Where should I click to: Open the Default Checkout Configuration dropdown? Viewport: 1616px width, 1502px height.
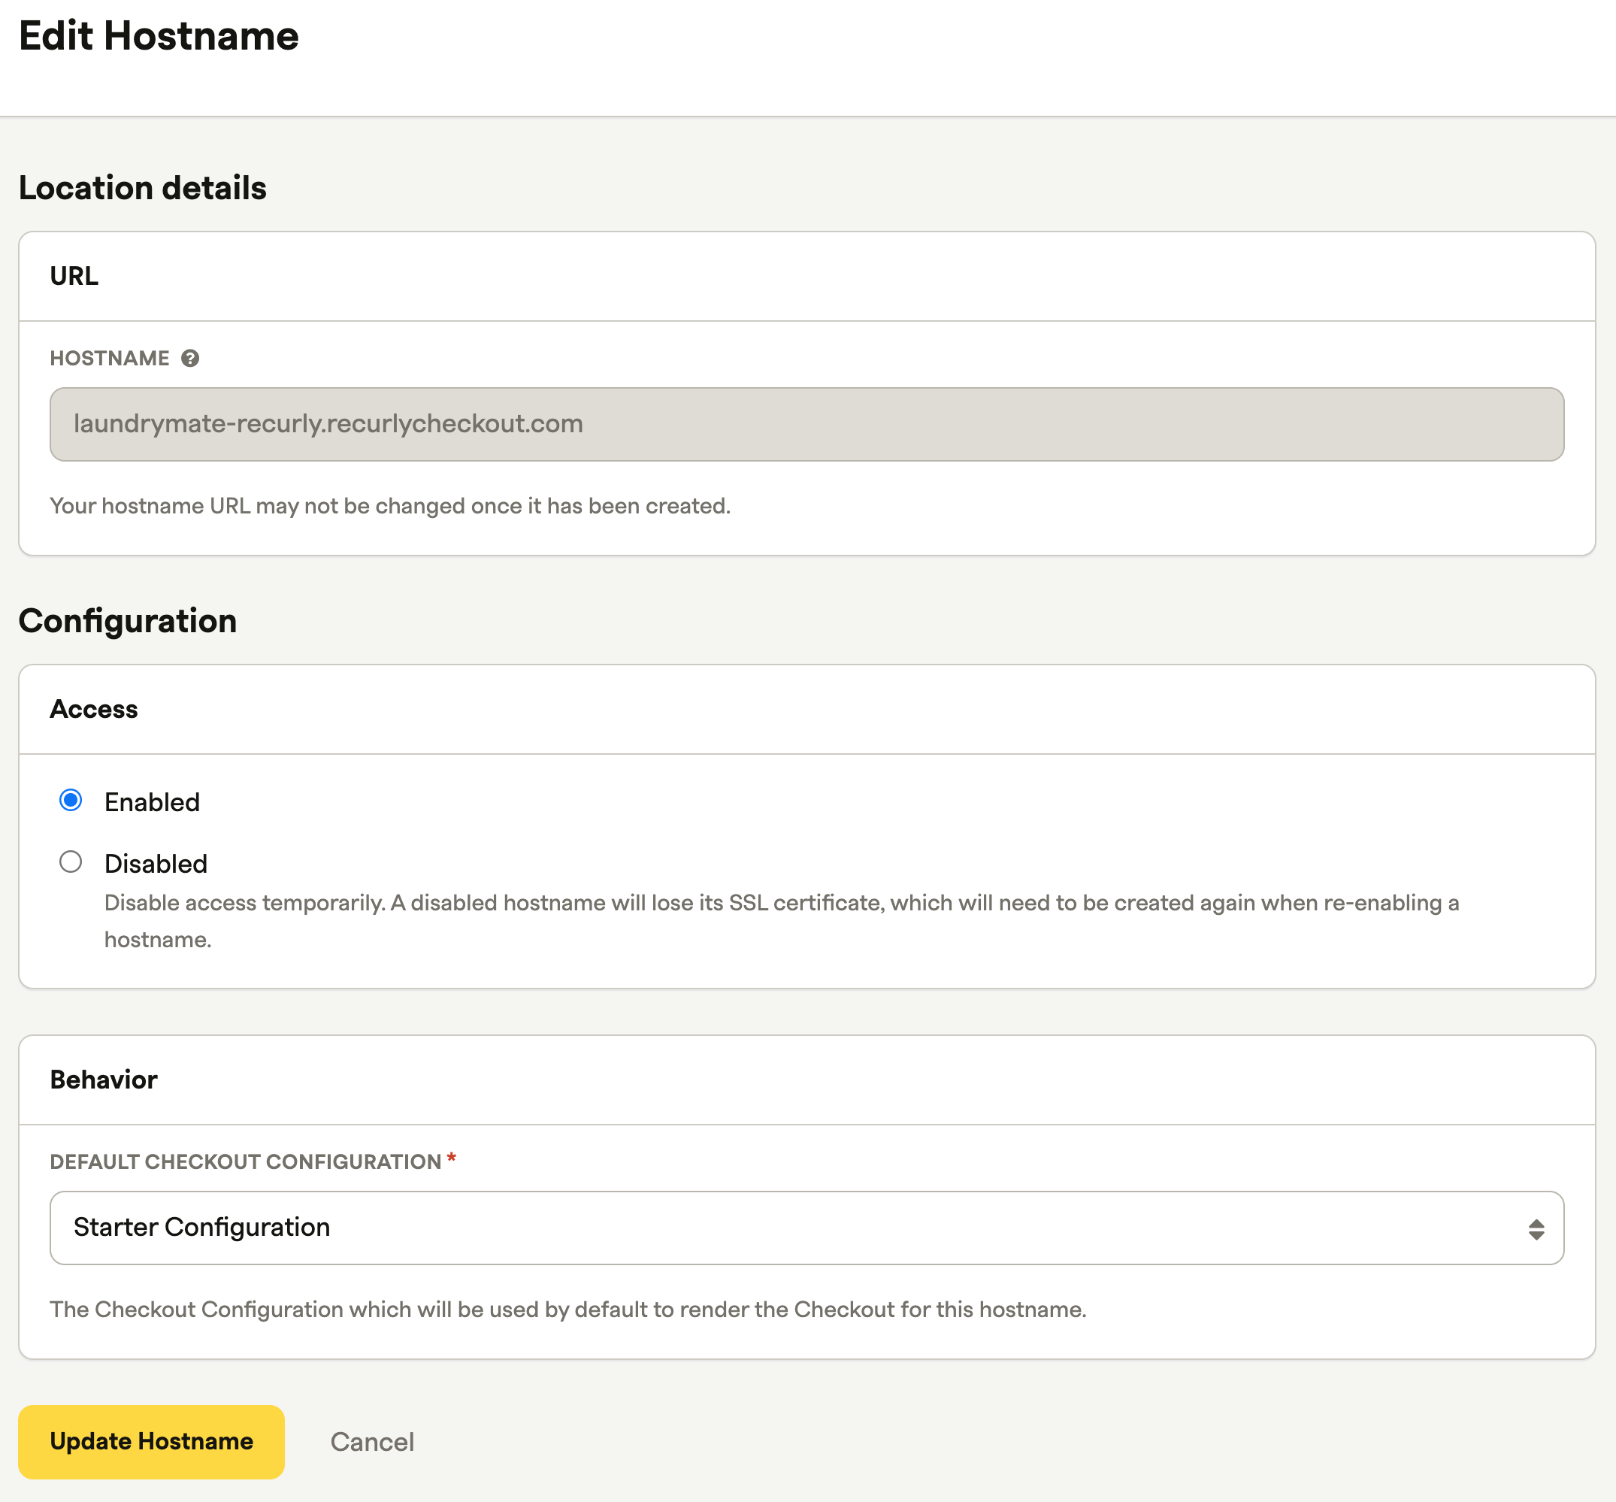point(806,1228)
